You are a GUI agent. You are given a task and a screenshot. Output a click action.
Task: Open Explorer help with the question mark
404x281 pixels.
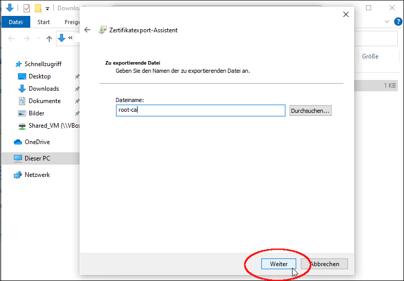click(398, 22)
